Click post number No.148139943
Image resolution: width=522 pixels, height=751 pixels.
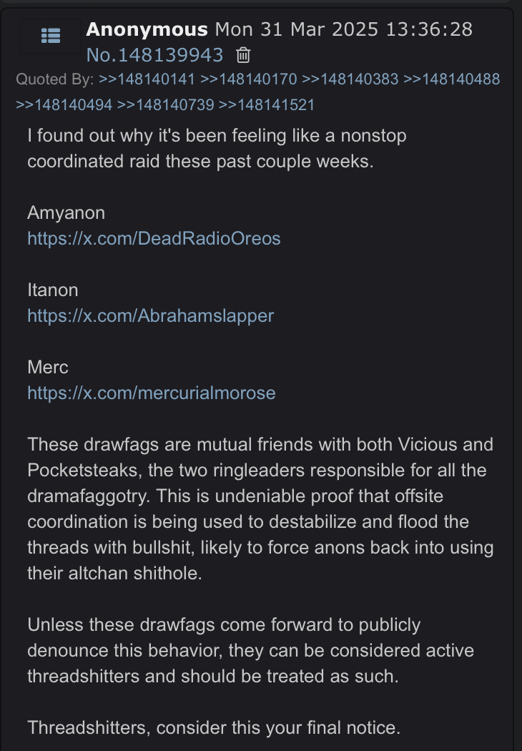[x=154, y=55]
